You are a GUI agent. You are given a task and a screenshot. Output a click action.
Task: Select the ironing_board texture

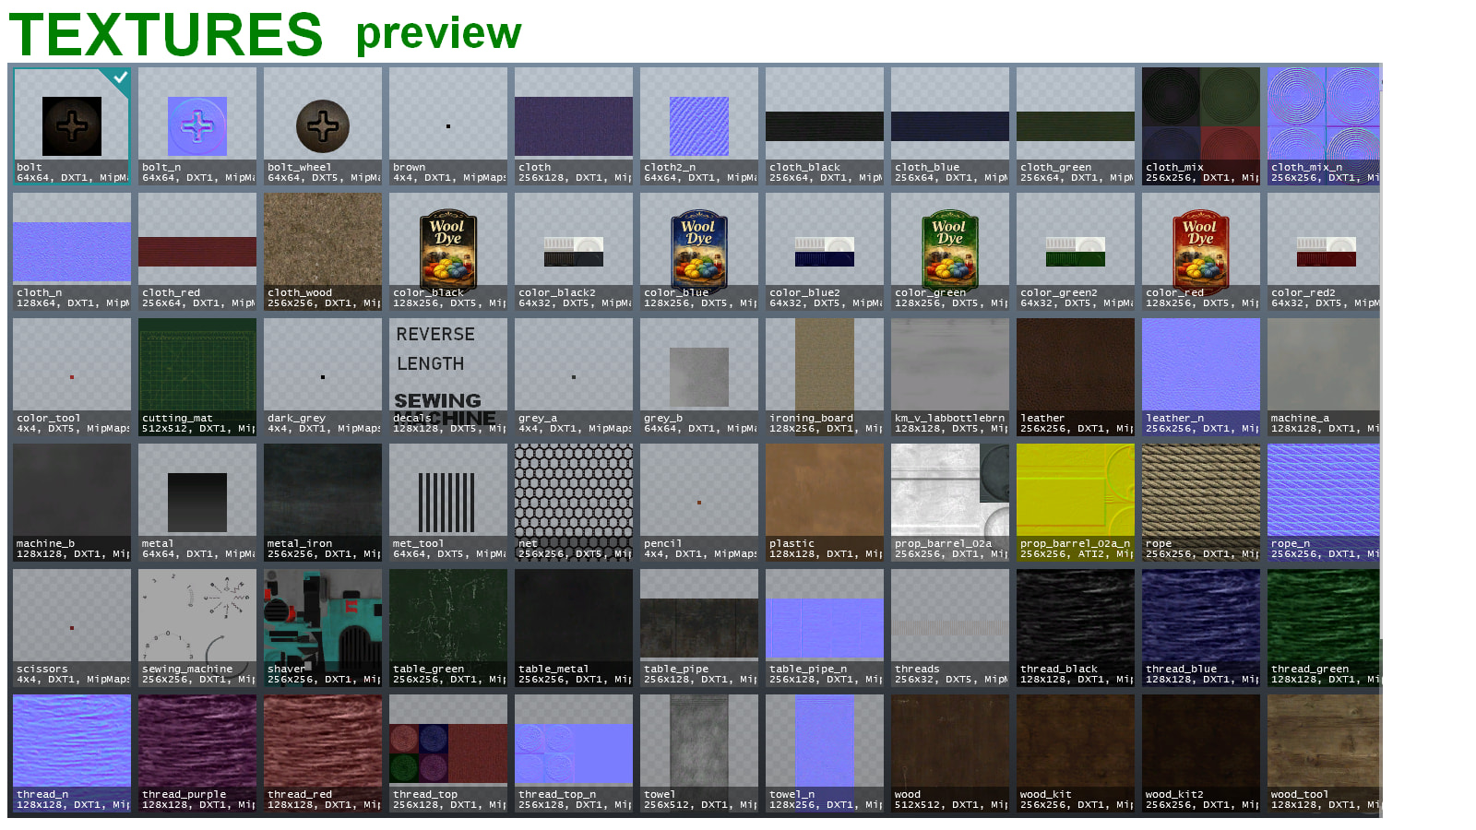click(x=825, y=377)
